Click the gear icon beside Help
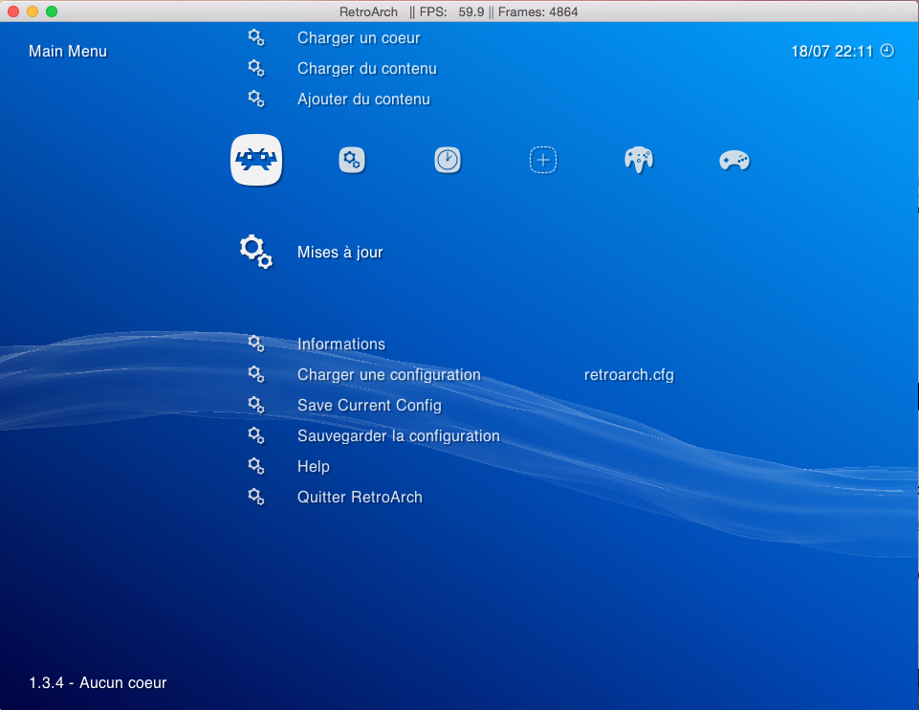This screenshot has height=710, width=919. [256, 466]
